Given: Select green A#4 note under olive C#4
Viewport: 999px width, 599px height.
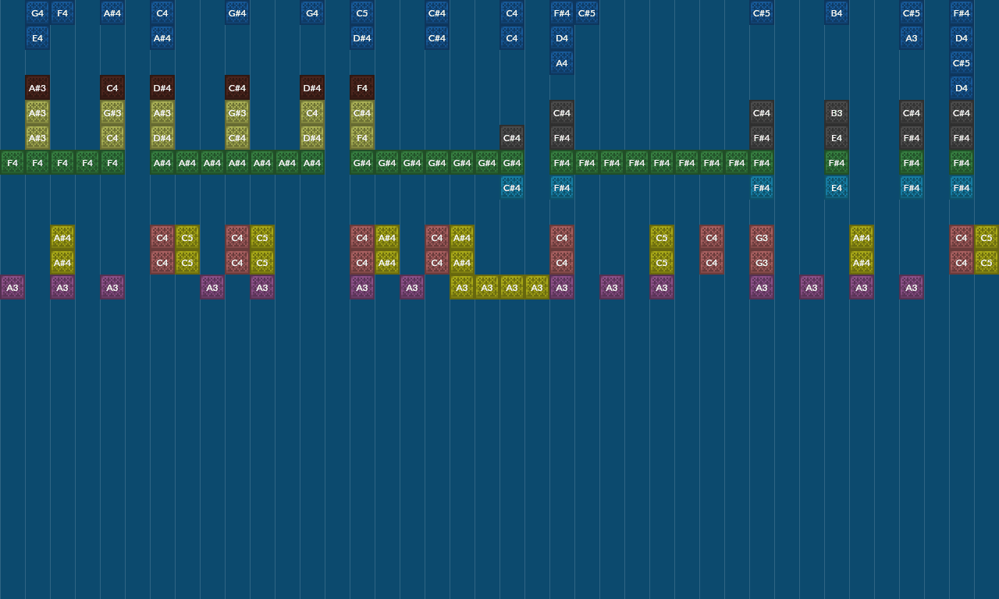Looking at the screenshot, I should pyautogui.click(x=237, y=162).
